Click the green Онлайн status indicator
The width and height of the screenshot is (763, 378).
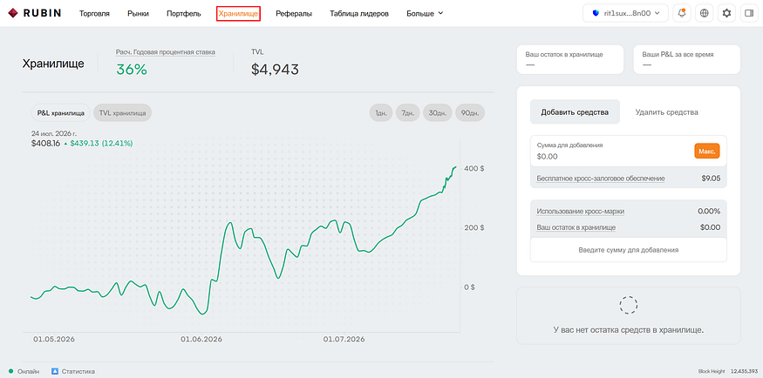tap(10, 371)
